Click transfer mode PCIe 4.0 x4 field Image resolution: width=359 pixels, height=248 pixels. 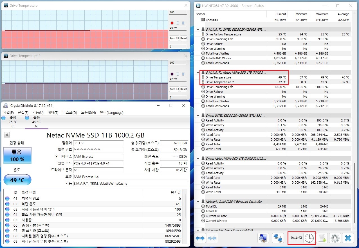98,163
